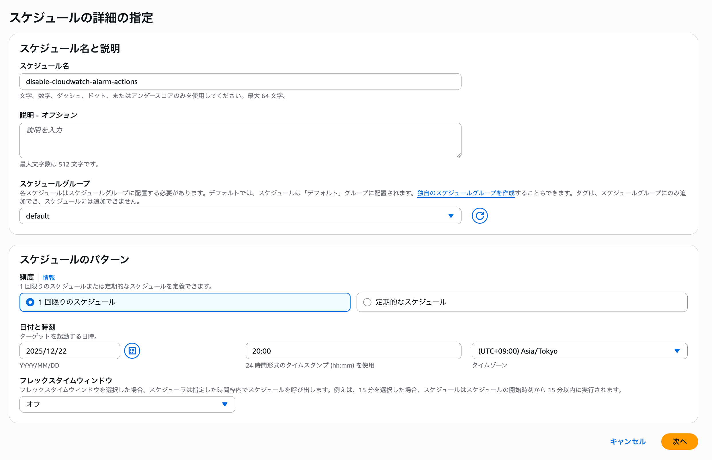This screenshot has width=712, height=460.
Task: Select the 定期的なスケジュール radio option
Action: point(367,302)
